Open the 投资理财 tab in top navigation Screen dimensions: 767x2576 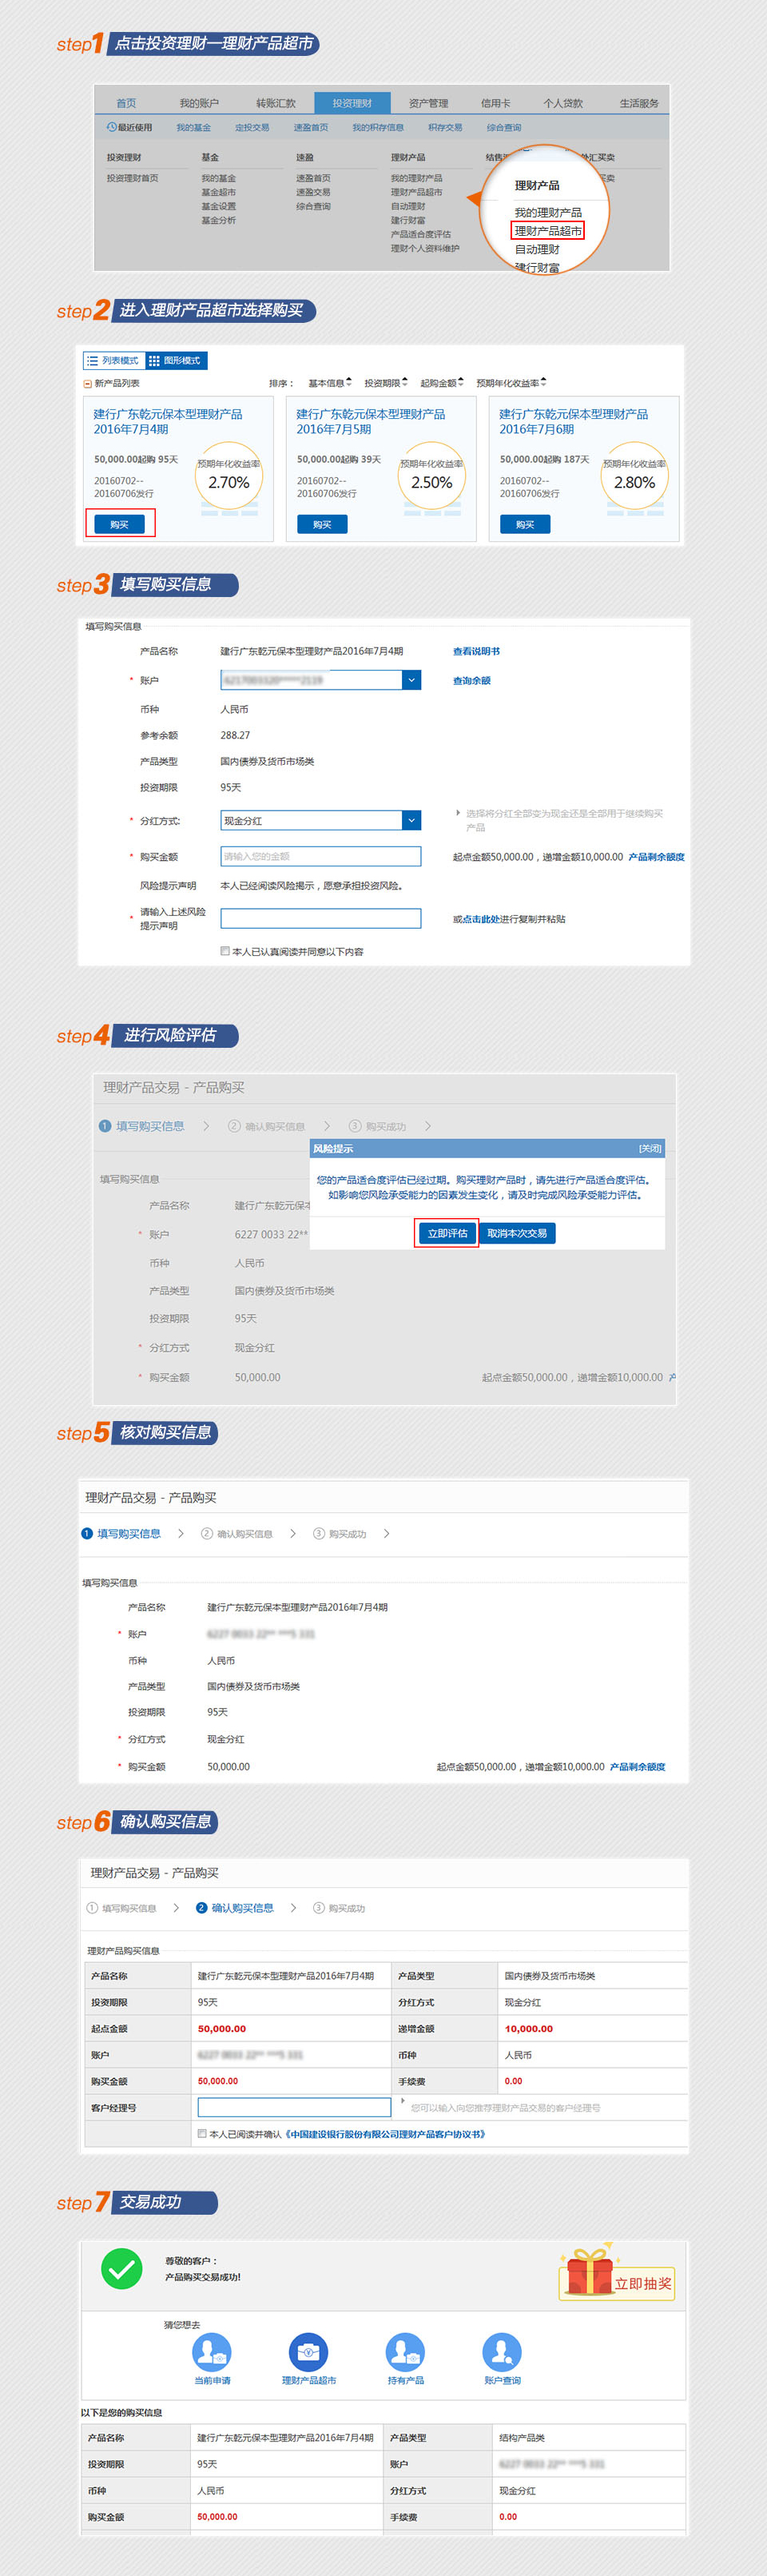coord(352,103)
